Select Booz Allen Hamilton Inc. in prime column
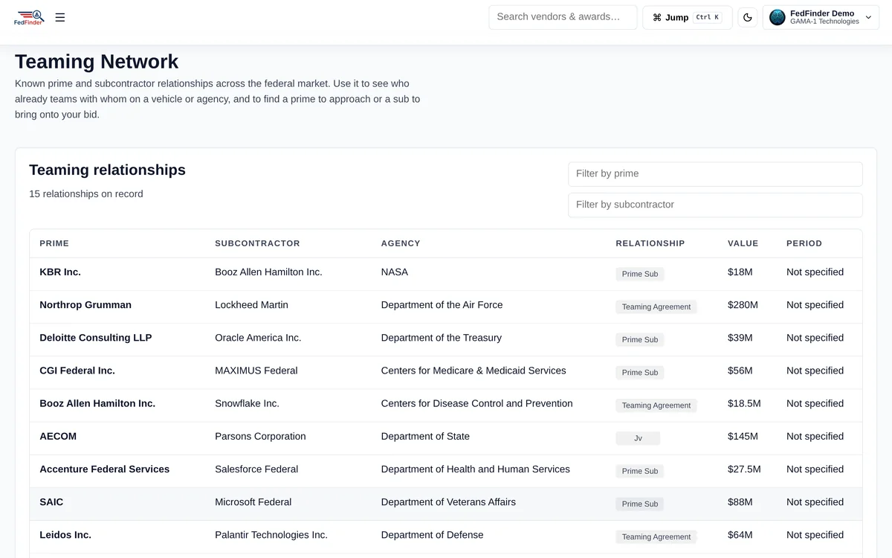The image size is (892, 558). point(97,403)
